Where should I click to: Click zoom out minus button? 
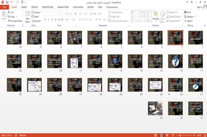178,135
